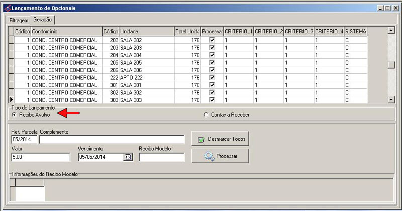Select Contas a Receber radio option

tap(206, 115)
